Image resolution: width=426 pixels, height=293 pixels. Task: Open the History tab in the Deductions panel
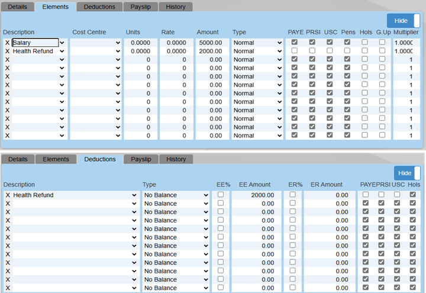click(x=176, y=159)
